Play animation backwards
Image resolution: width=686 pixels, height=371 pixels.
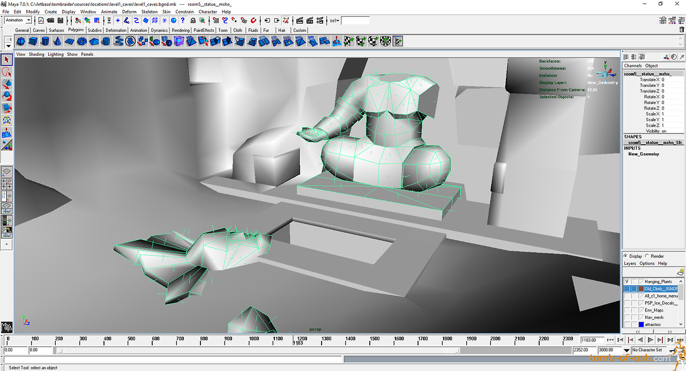640,340
